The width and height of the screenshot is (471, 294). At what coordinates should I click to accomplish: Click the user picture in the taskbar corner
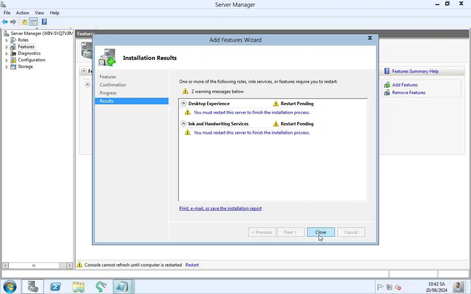(x=458, y=287)
